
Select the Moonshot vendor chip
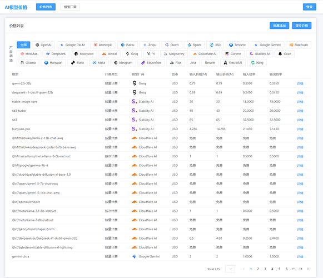[x=84, y=54]
